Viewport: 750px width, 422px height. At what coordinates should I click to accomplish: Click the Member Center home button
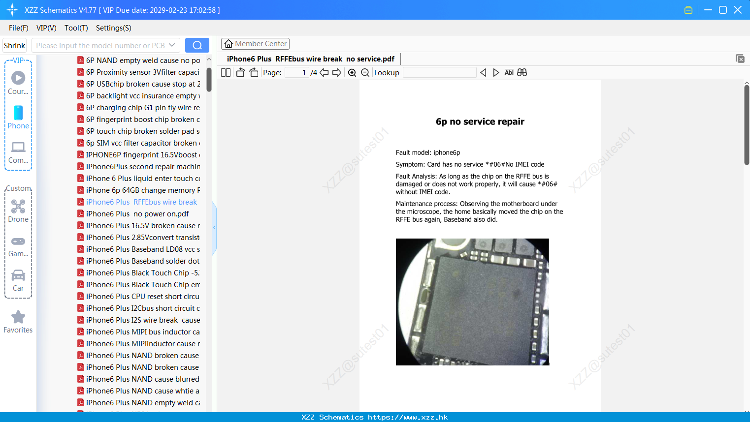[x=255, y=44]
